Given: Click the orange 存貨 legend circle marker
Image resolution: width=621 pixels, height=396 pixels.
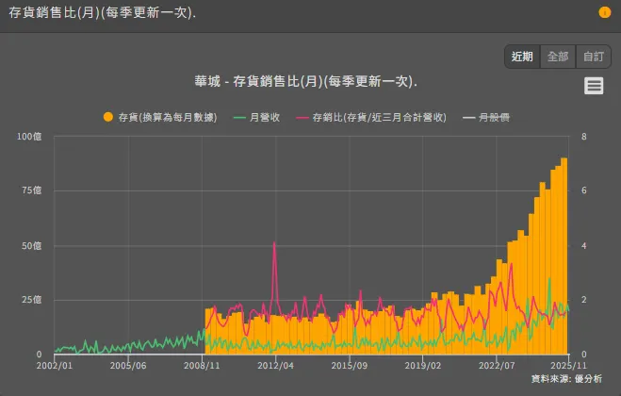Looking at the screenshot, I should (x=108, y=117).
